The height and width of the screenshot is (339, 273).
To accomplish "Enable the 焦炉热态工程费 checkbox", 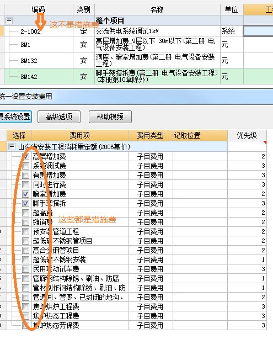I will pyautogui.click(x=26, y=316).
